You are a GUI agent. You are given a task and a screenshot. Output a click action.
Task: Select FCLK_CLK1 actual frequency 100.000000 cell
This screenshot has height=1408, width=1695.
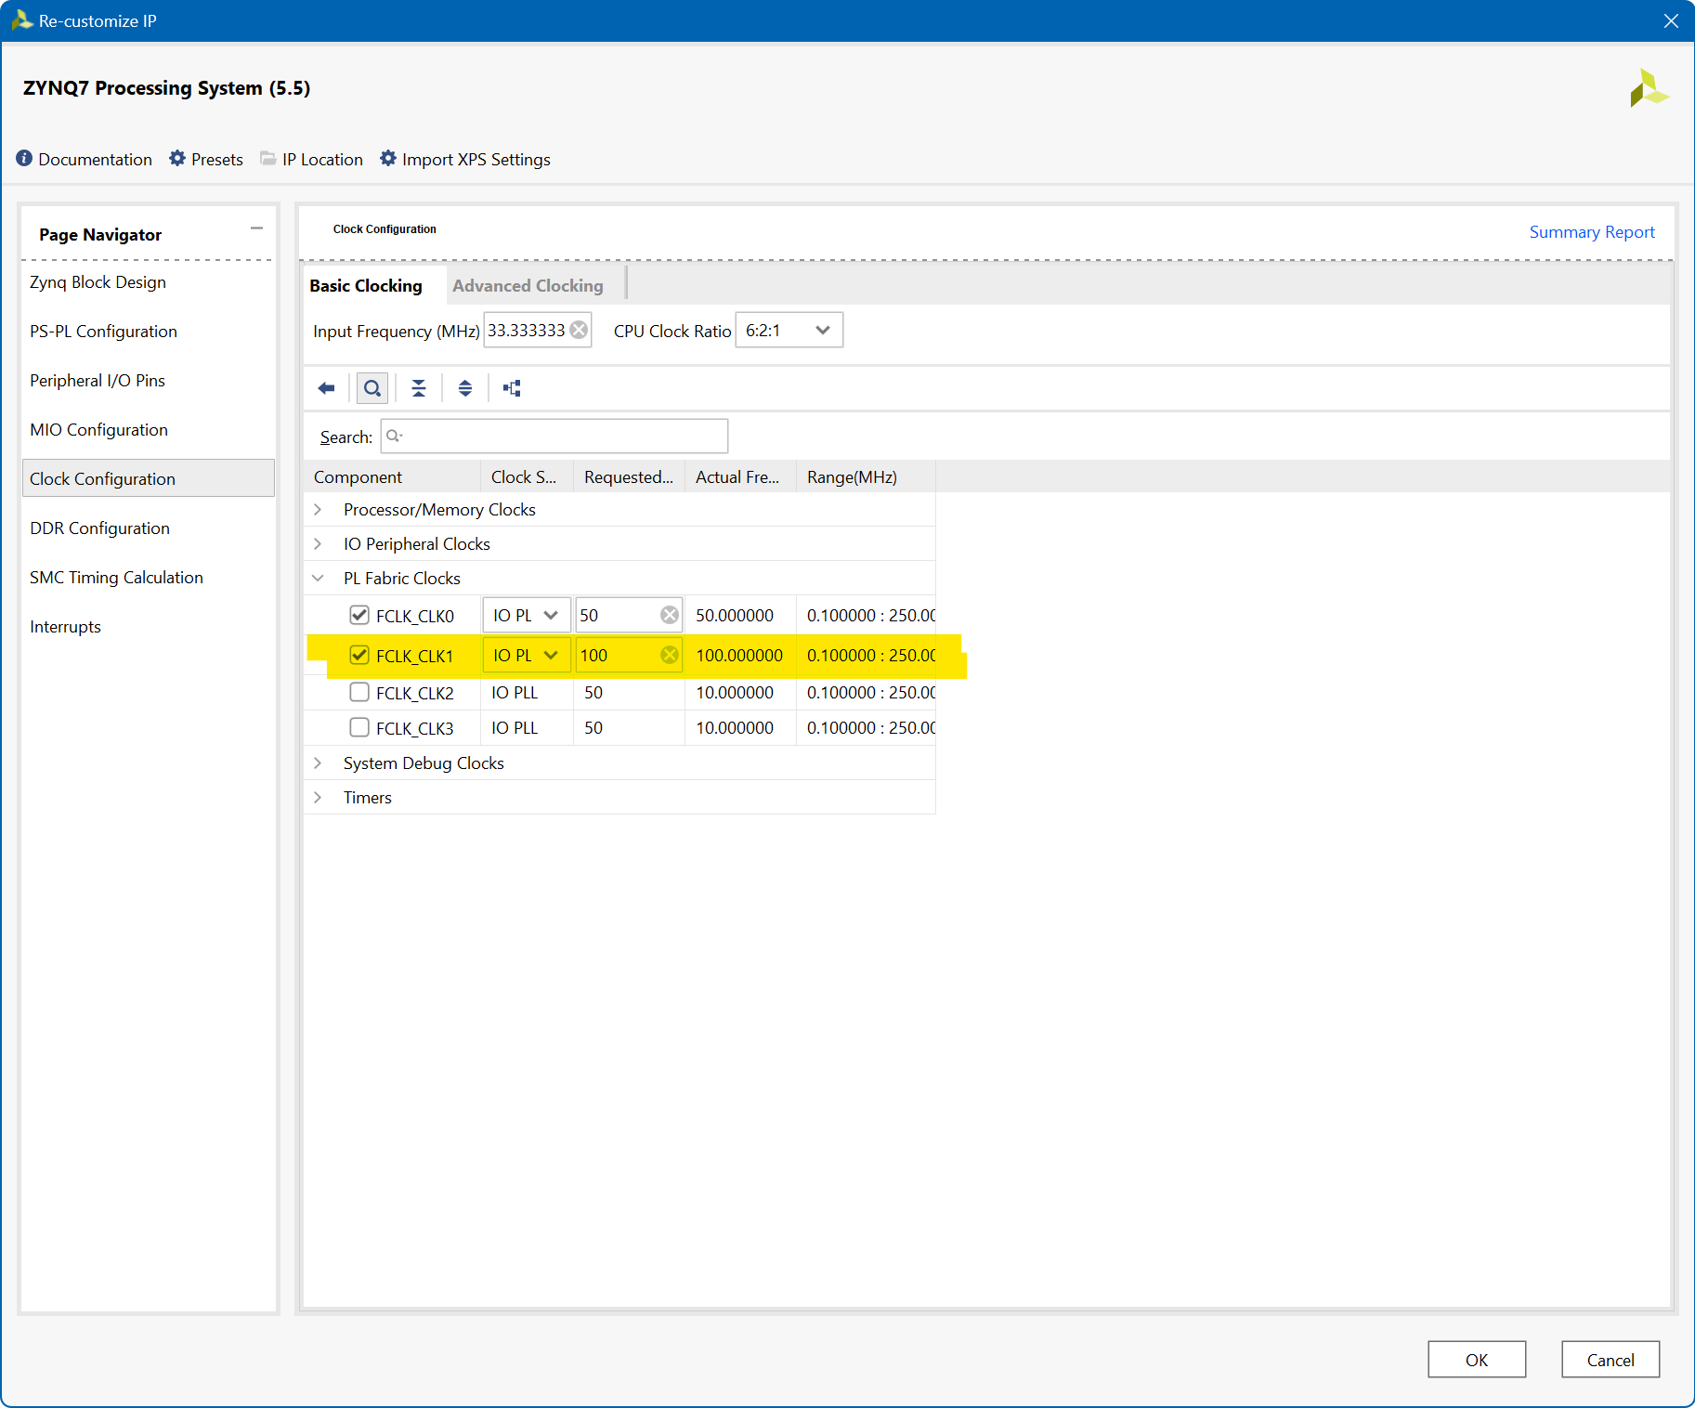[740, 655]
